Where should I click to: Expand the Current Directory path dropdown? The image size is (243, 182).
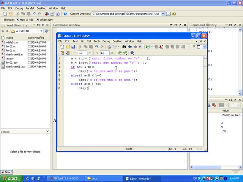(x=163, y=14)
